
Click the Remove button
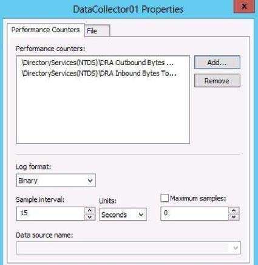[217, 81]
